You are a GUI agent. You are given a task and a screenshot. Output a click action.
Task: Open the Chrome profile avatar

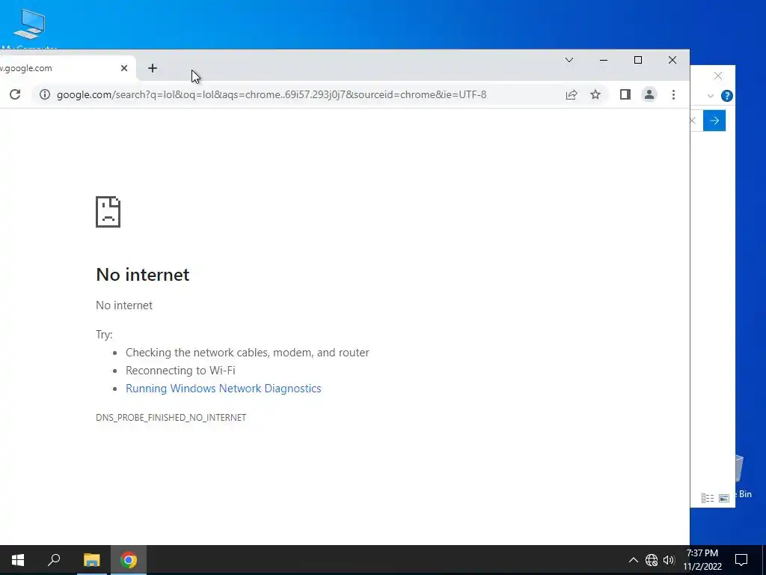[649, 94]
